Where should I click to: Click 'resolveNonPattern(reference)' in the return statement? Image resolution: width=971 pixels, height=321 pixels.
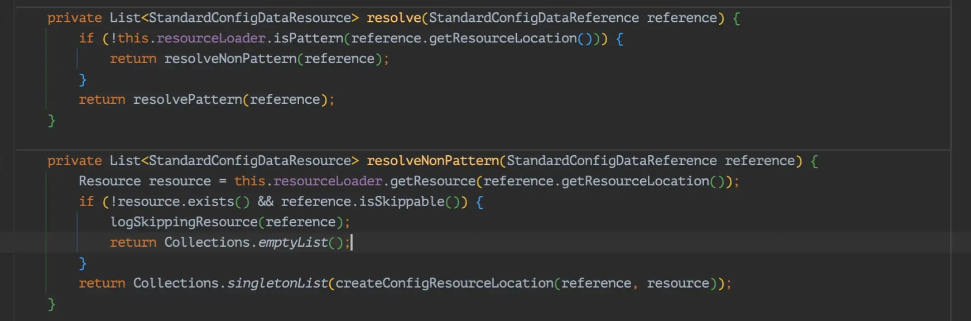tap(273, 59)
